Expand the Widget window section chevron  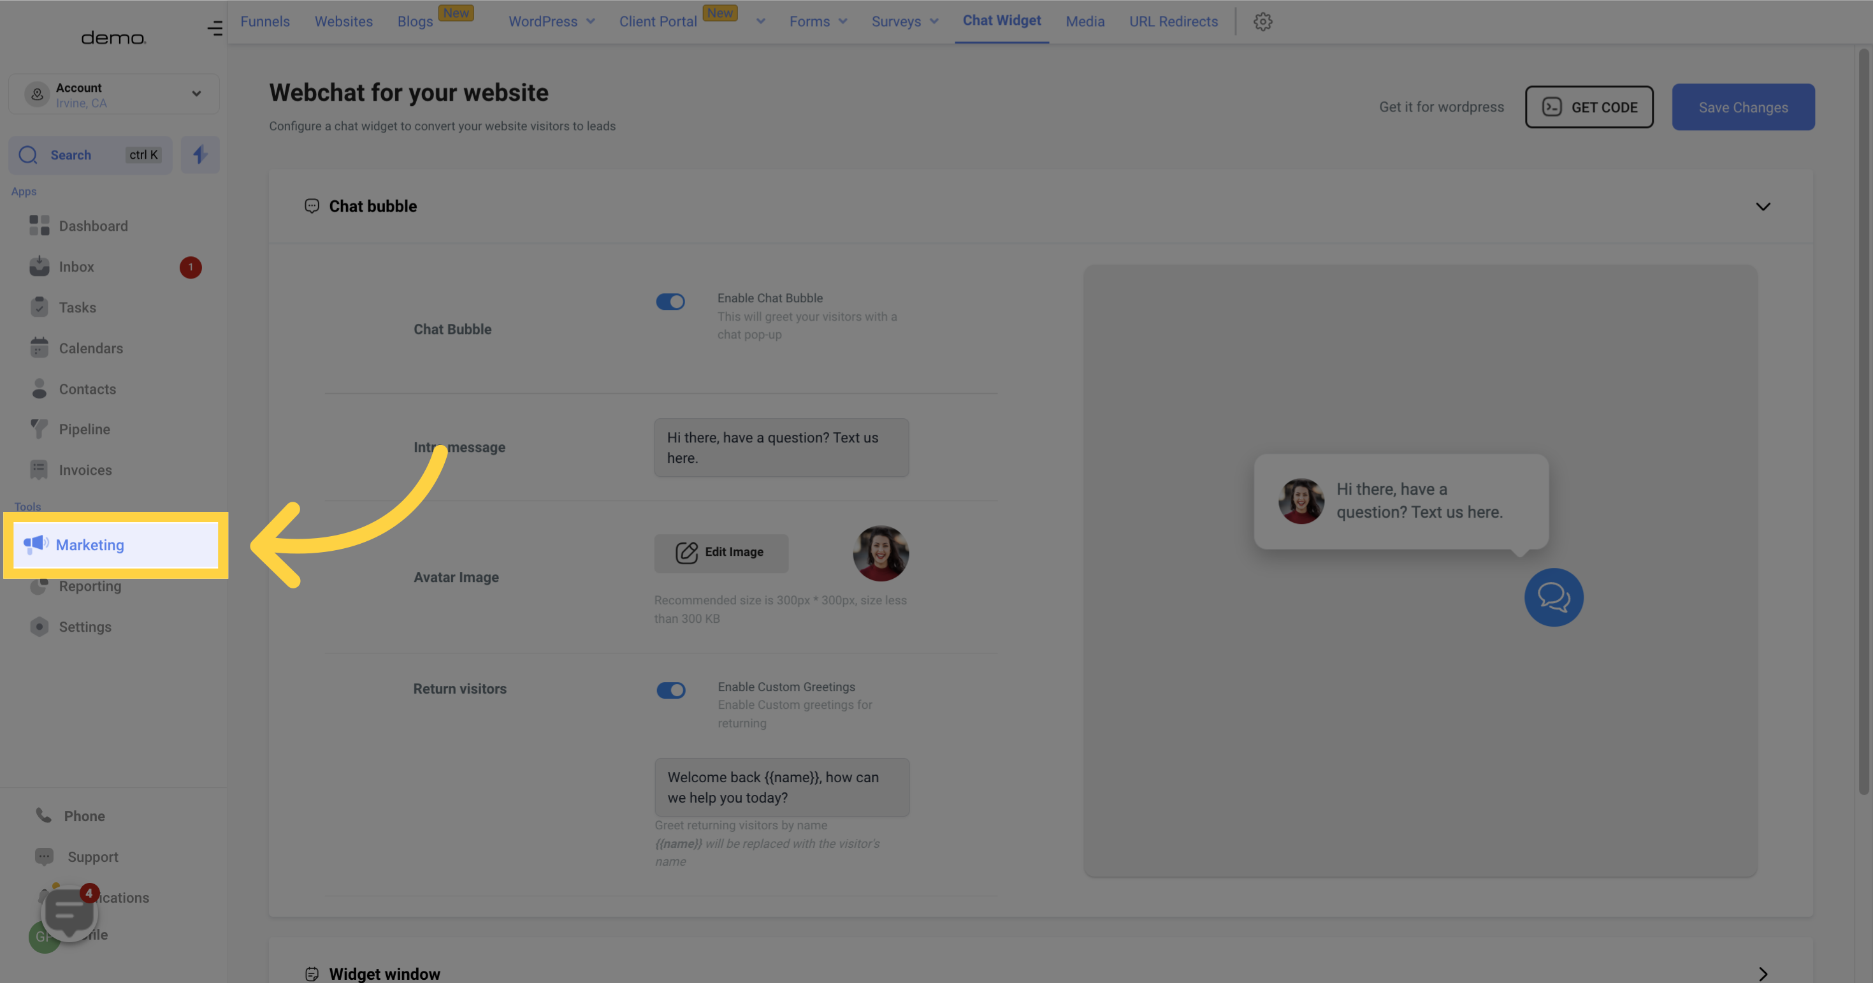1763,973
